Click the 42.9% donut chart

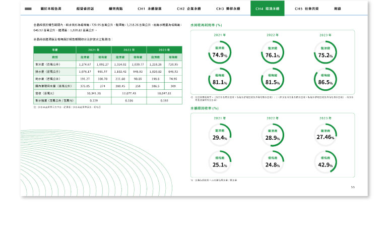(326, 163)
